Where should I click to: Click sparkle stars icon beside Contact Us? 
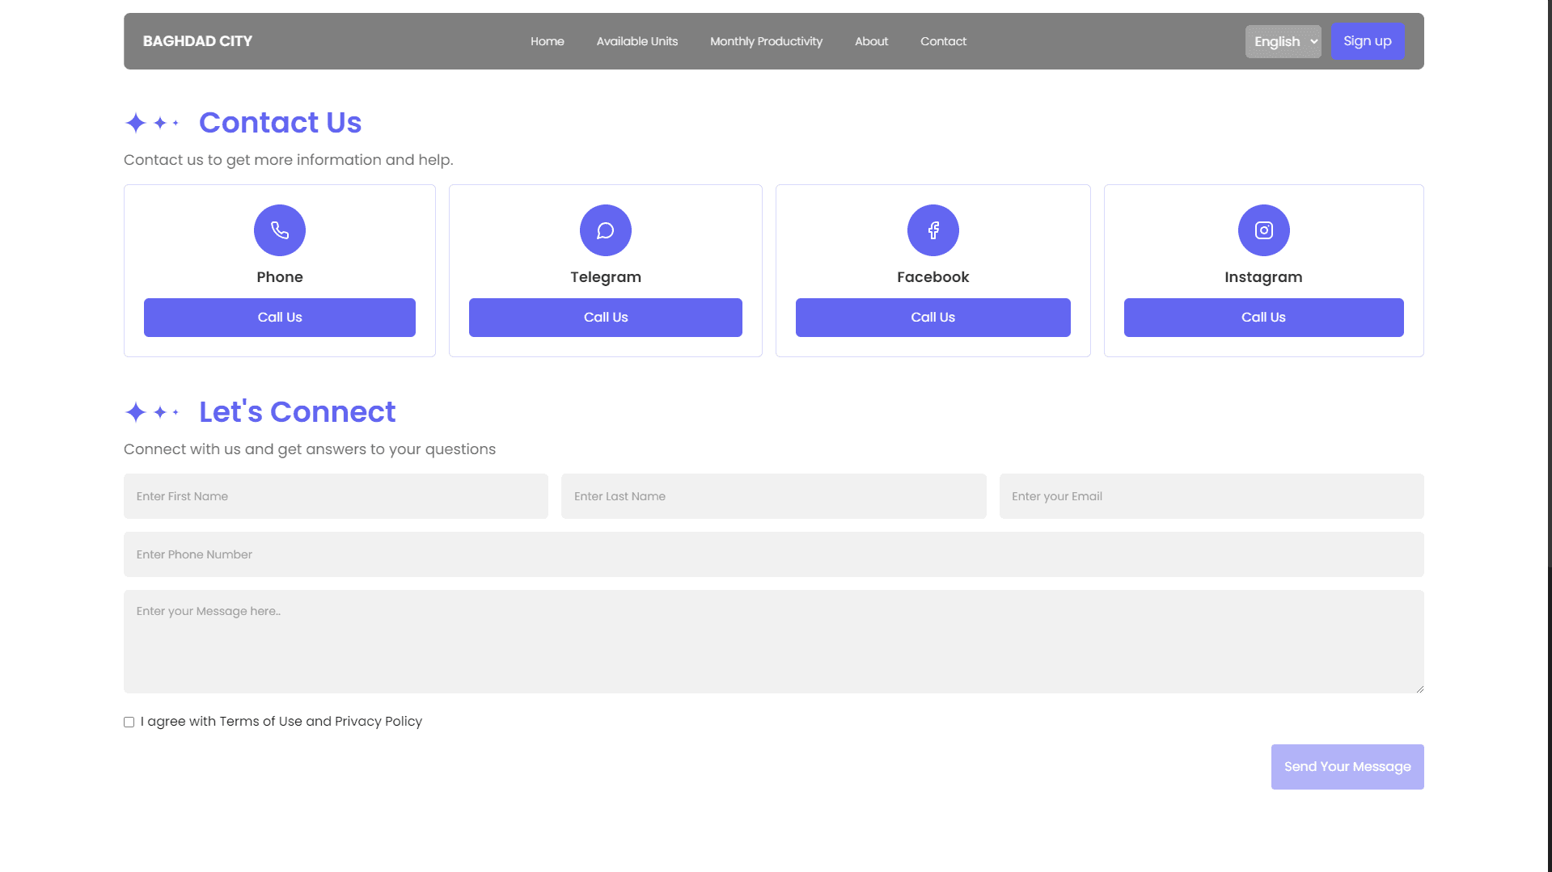pyautogui.click(x=152, y=123)
